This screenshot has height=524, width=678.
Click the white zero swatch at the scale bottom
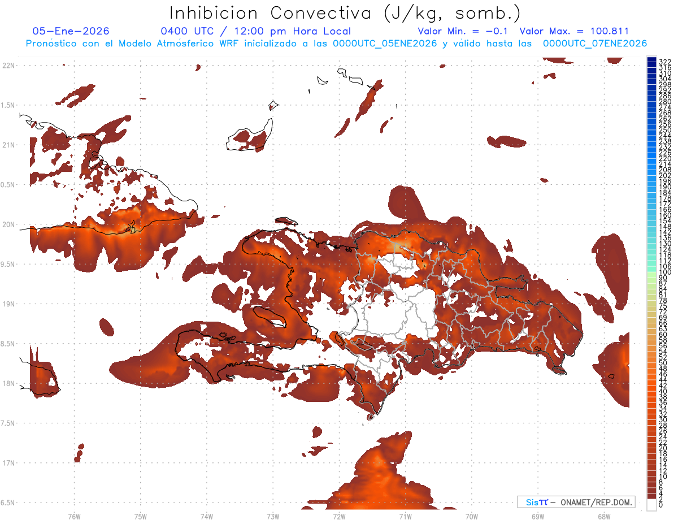651,505
